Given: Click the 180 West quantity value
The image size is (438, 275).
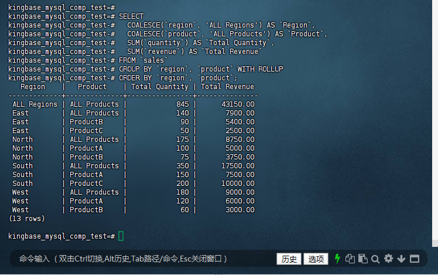Looking at the screenshot, I should [x=183, y=192].
